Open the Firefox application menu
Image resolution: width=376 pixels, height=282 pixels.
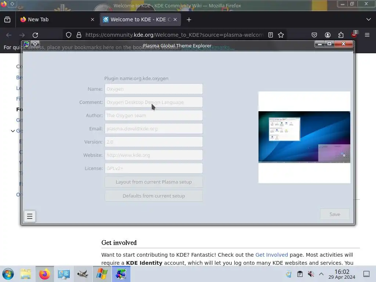367,35
